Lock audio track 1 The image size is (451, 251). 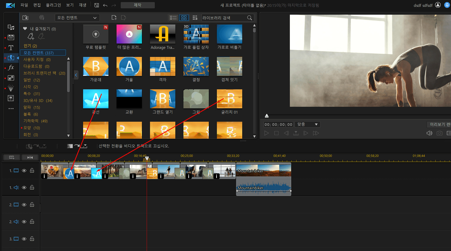pos(32,187)
